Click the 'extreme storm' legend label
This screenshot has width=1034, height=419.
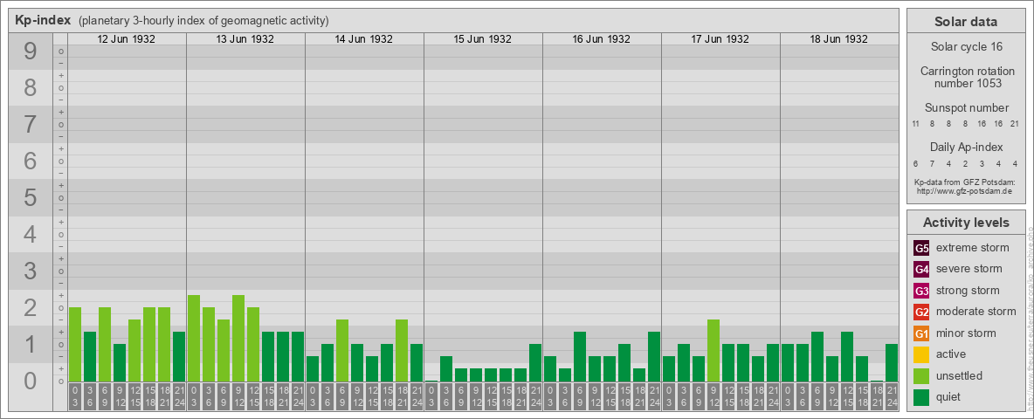click(x=973, y=248)
